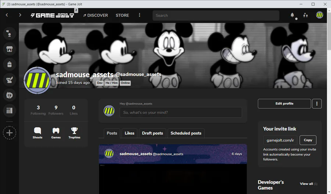Open the store icon in left sidebar
The height and width of the screenshot is (194, 331).
click(x=9, y=49)
